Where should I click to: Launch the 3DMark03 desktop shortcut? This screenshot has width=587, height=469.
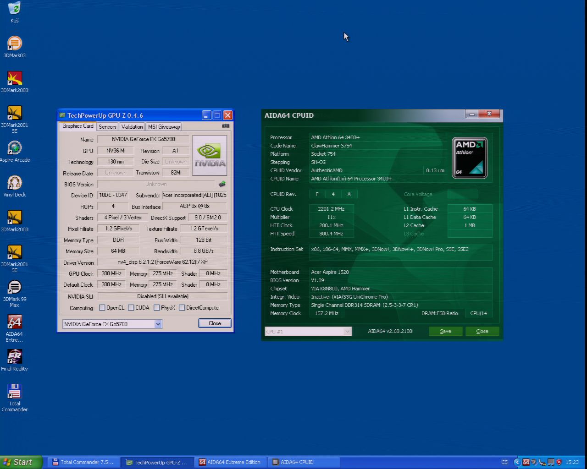(15, 47)
